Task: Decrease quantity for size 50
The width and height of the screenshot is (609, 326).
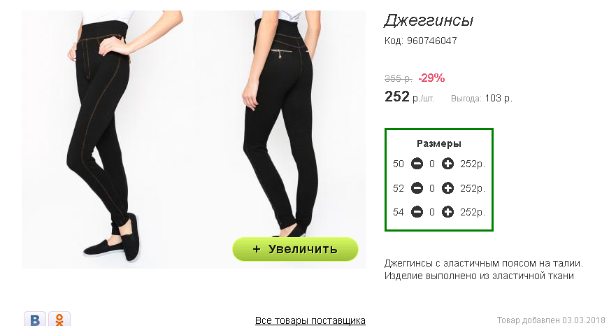Action: click(x=417, y=164)
